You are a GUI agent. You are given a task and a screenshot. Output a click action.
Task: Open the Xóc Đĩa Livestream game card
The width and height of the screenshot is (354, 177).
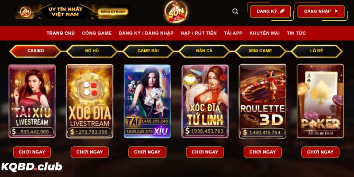(x=90, y=101)
